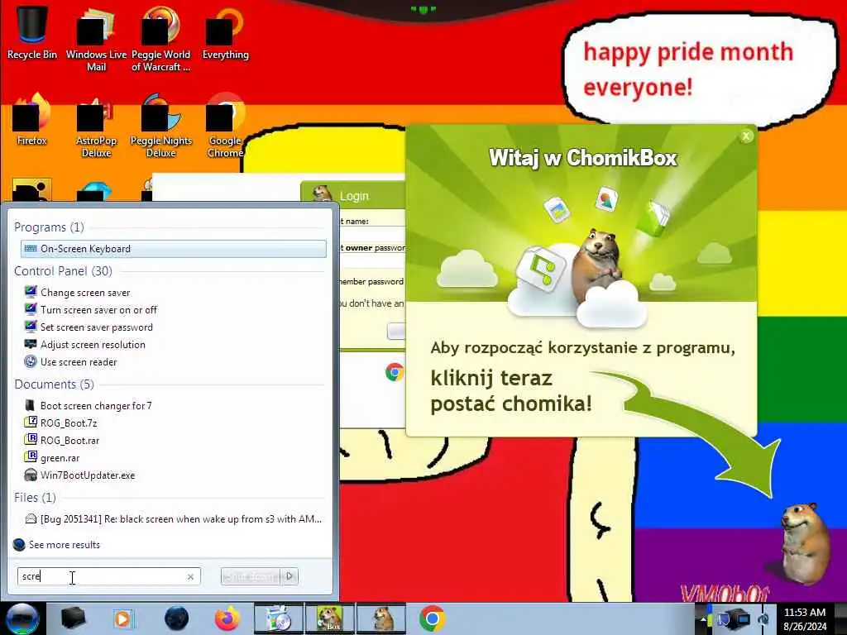Image resolution: width=847 pixels, height=635 pixels.
Task: Open the shut down options arrow
Action: [290, 576]
